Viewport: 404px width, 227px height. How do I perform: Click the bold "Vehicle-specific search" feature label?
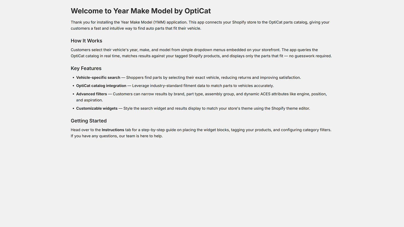click(x=98, y=78)
